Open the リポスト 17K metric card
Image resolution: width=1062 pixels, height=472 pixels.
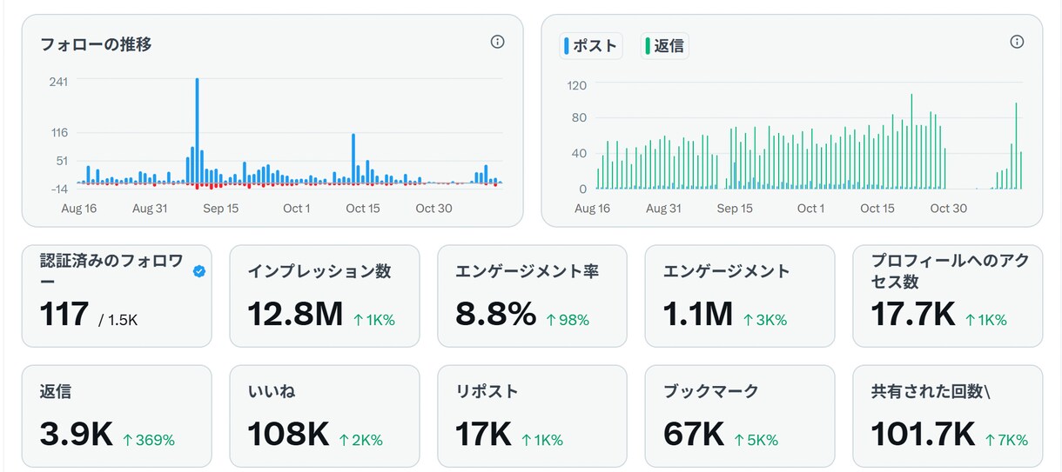[x=532, y=416]
